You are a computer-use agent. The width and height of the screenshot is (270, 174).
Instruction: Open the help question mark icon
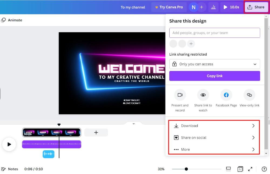(264, 169)
